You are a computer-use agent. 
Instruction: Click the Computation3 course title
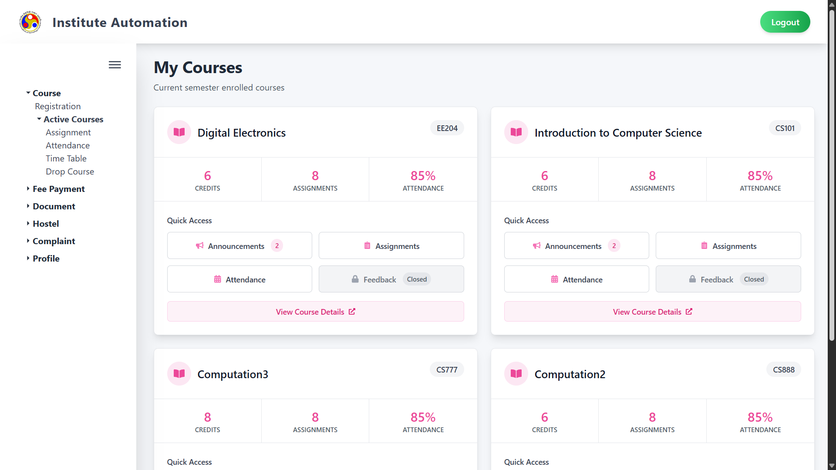coord(233,374)
